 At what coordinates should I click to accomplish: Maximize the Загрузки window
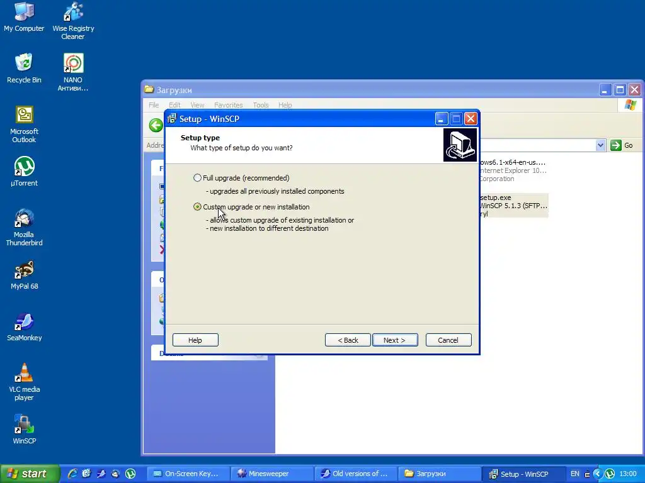[x=620, y=89]
